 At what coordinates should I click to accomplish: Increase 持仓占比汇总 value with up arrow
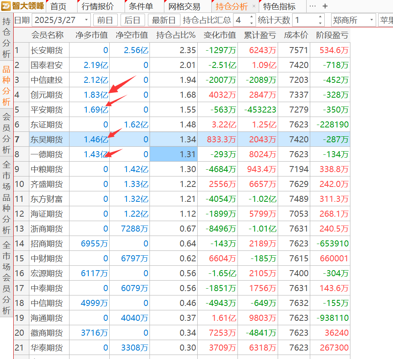(252, 17)
